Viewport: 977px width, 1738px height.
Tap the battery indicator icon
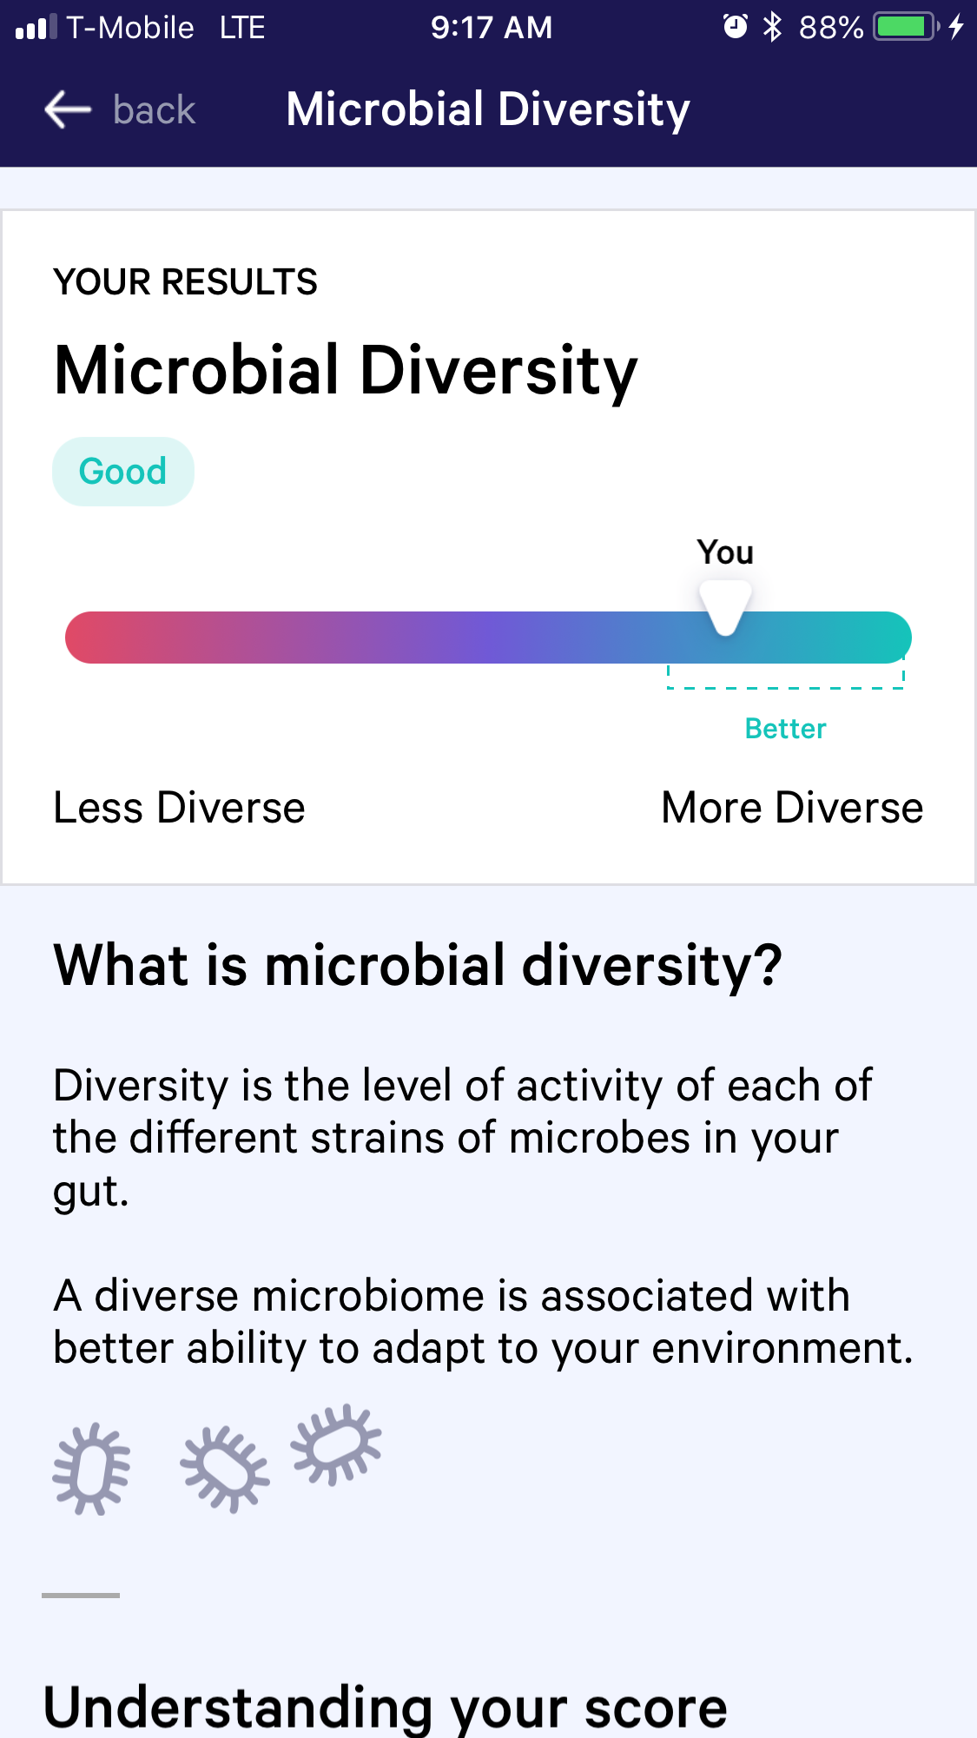coord(907,27)
